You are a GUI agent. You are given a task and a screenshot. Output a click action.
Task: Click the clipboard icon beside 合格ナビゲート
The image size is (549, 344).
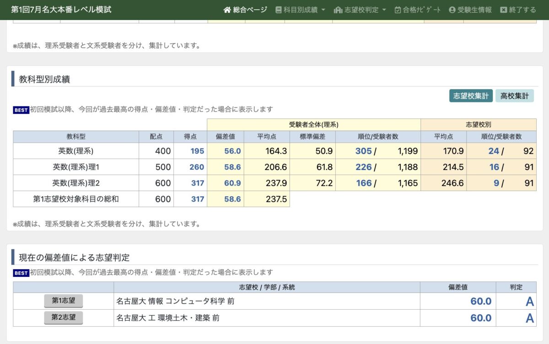[398, 10]
